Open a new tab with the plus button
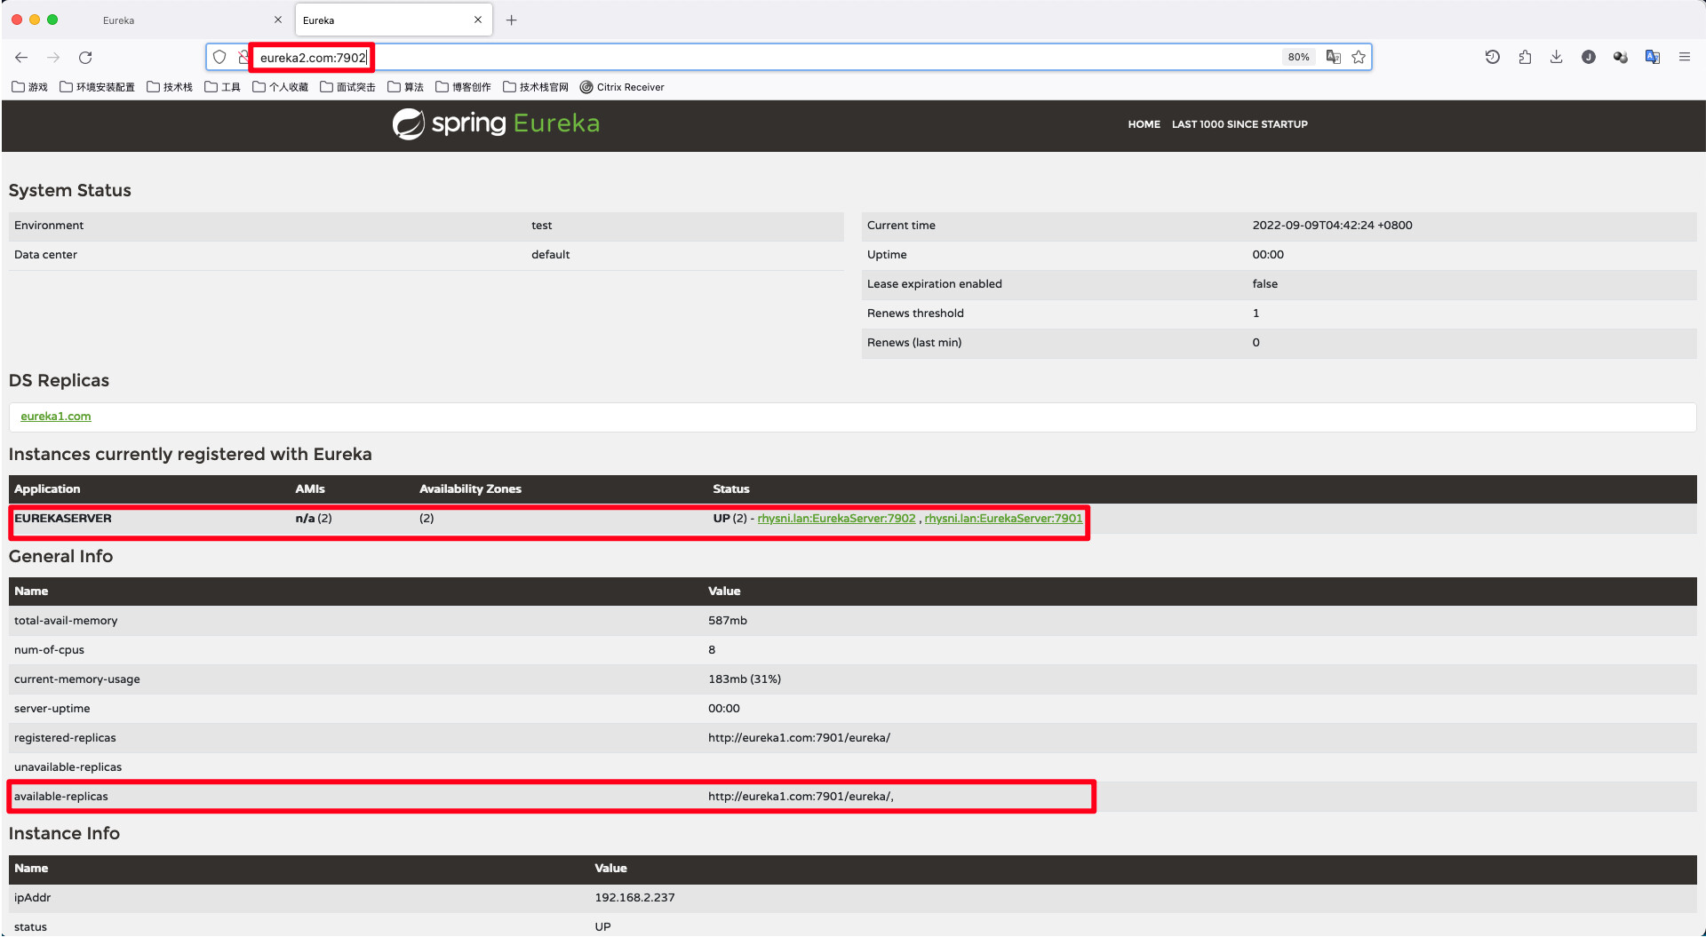This screenshot has width=1706, height=937. pos(512,20)
